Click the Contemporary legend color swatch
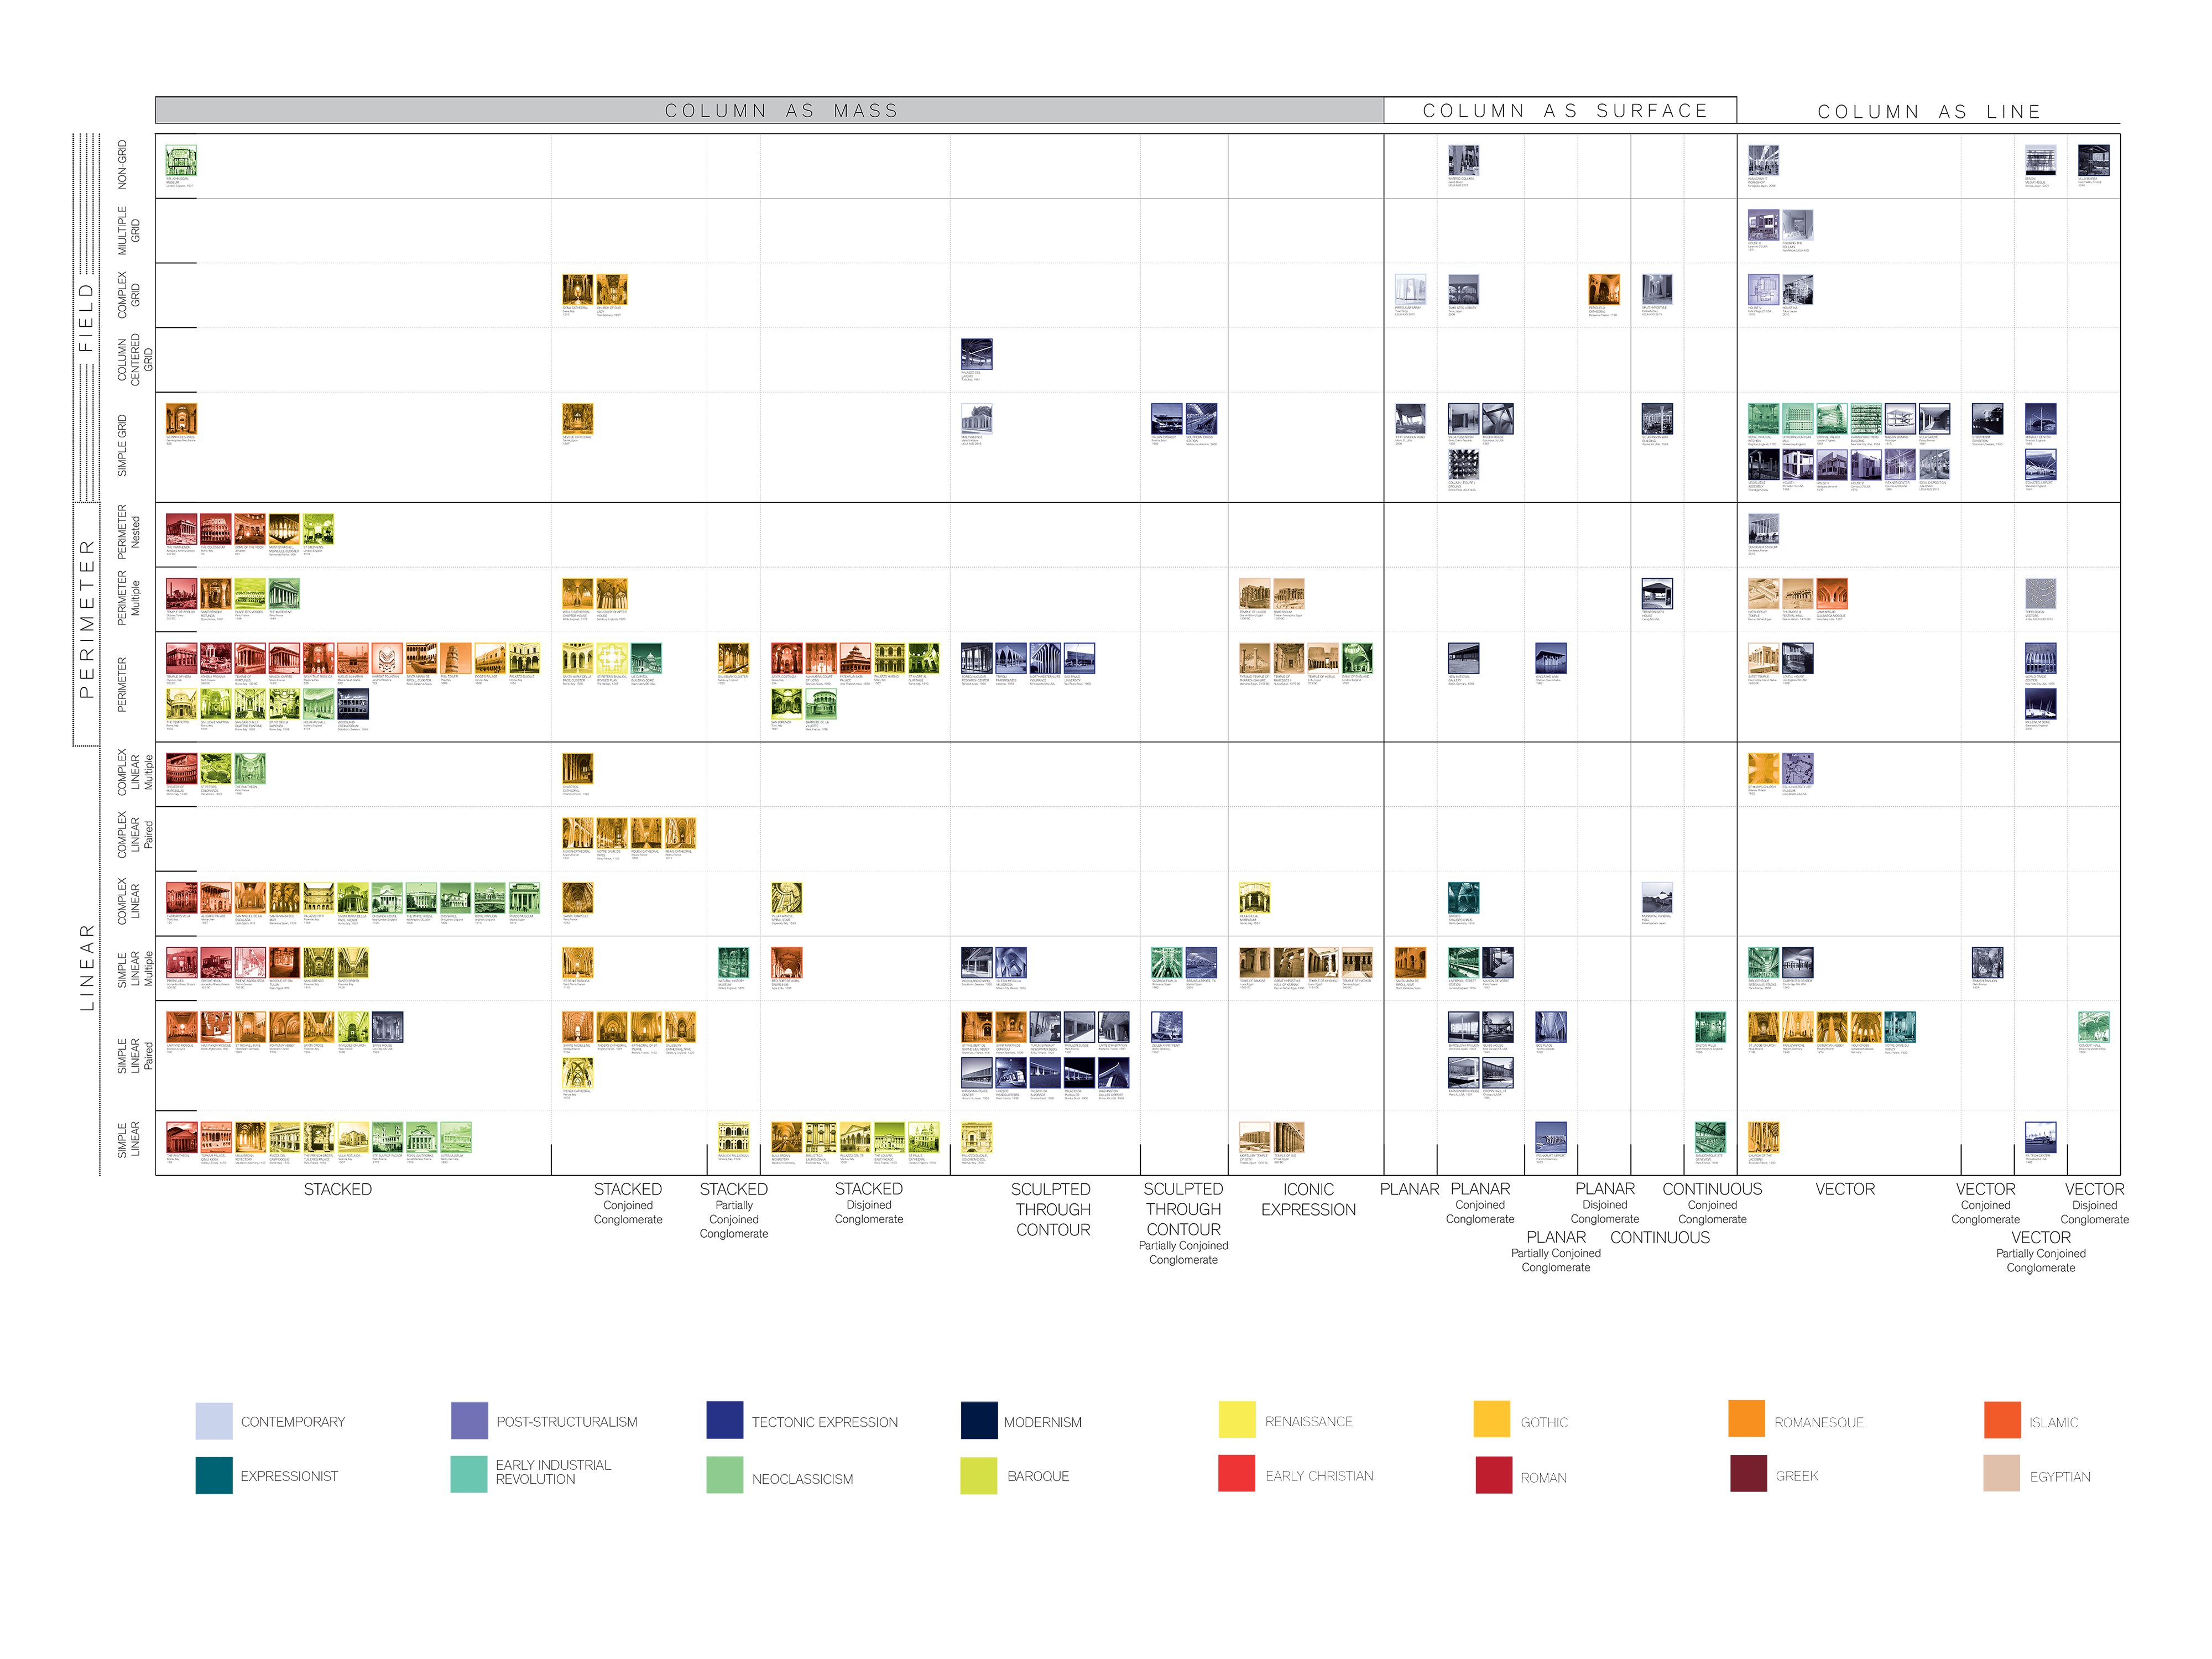The width and height of the screenshot is (2212, 1659). [x=214, y=1421]
